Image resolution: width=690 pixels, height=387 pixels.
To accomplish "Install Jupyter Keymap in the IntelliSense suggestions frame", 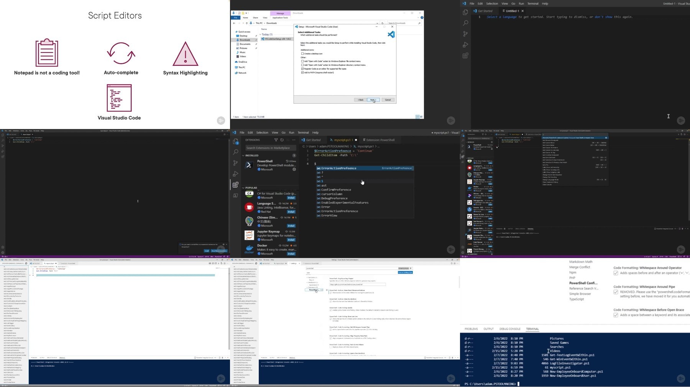I will coord(291,240).
